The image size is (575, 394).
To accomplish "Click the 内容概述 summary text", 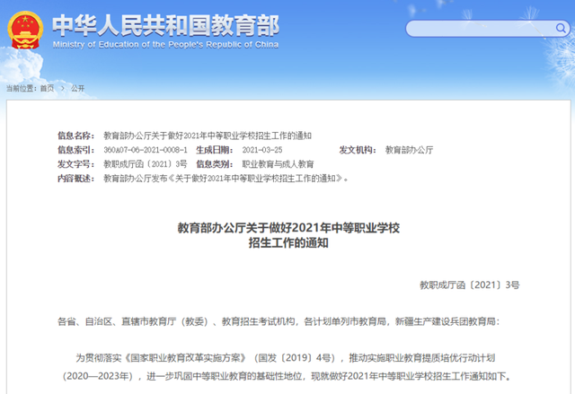I will [x=225, y=179].
